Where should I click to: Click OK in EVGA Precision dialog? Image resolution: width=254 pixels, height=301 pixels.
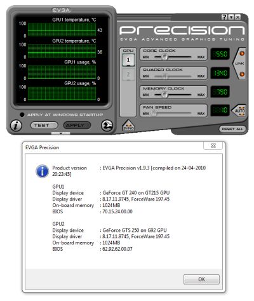coord(201,279)
